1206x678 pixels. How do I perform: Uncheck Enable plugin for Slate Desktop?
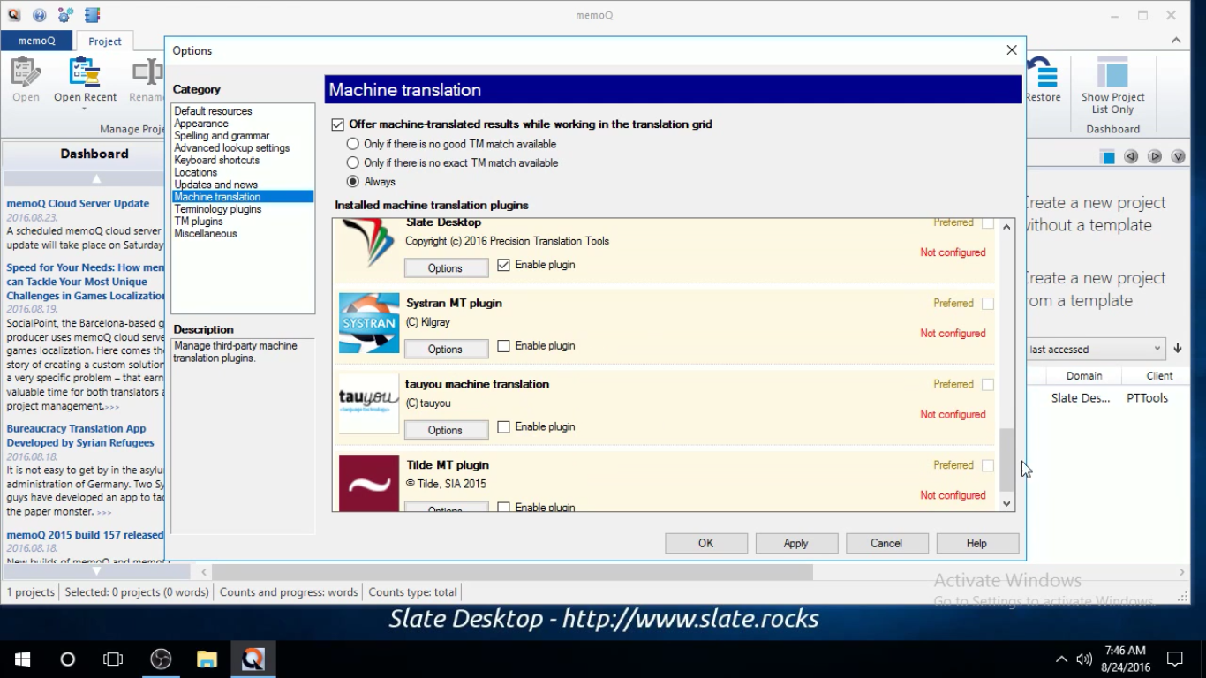pos(503,265)
